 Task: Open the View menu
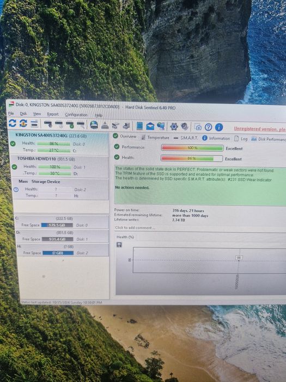pos(37,114)
